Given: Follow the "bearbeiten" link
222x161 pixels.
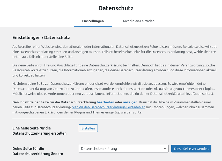Looking at the screenshot, I should click(x=105, y=102).
